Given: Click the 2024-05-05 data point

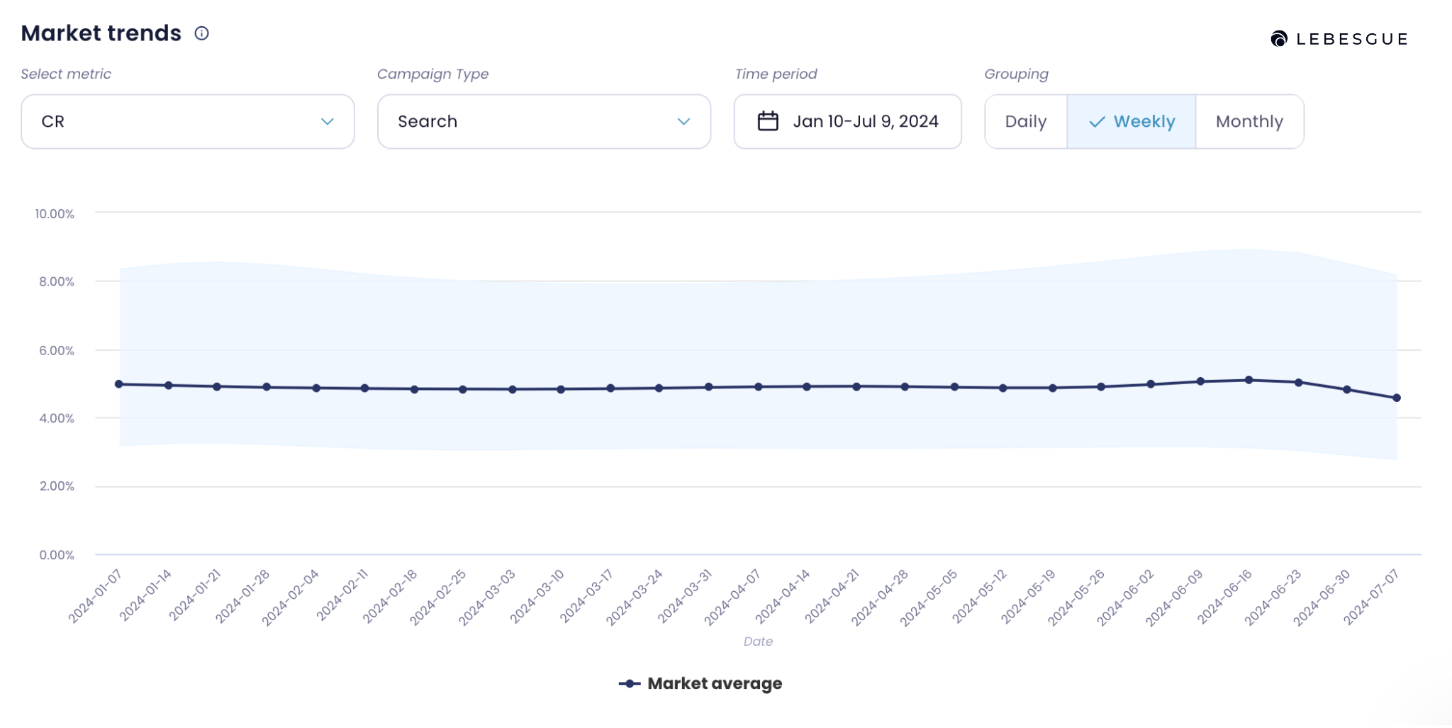Looking at the screenshot, I should pyautogui.click(x=954, y=387).
